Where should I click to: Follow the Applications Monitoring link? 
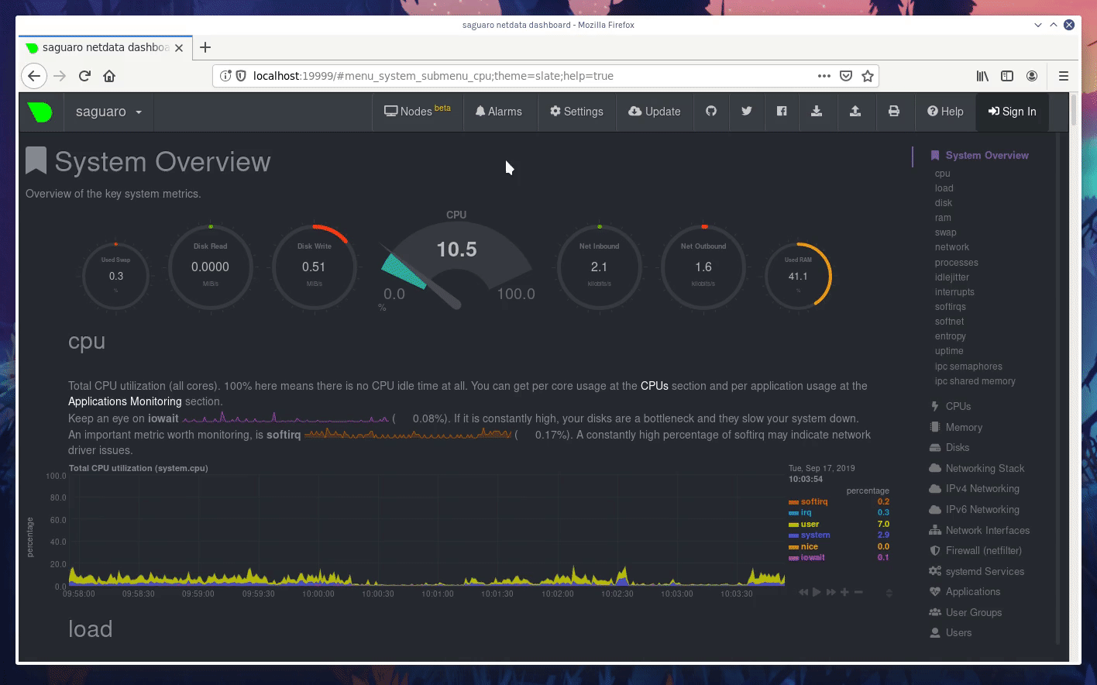(x=125, y=401)
